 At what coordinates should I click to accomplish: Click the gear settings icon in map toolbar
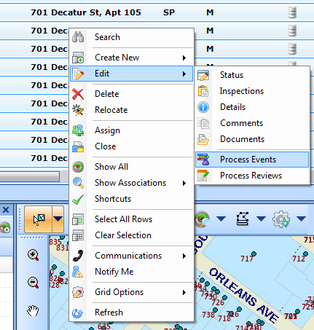click(281, 219)
